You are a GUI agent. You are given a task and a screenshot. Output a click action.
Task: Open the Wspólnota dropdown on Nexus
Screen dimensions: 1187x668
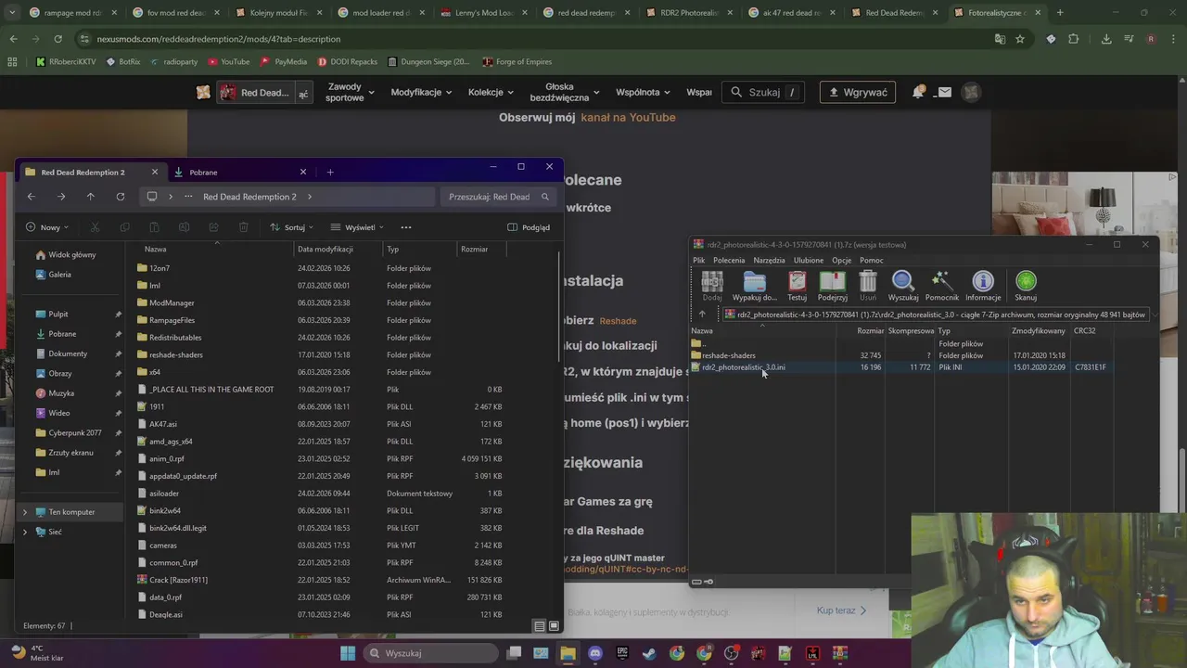coord(643,92)
